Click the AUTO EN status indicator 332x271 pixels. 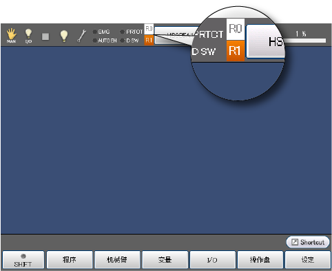click(105, 41)
